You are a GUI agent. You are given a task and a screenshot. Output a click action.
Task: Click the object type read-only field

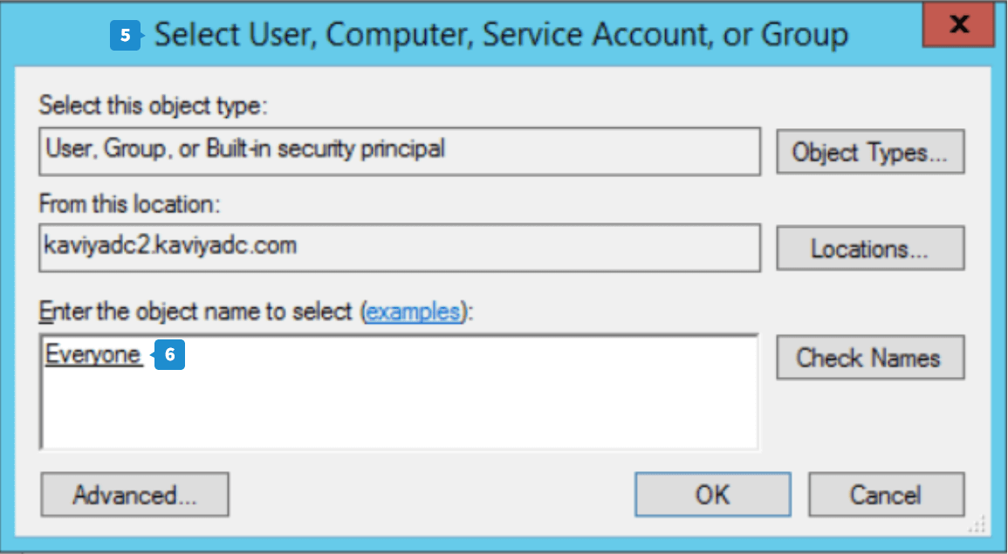coord(400,151)
